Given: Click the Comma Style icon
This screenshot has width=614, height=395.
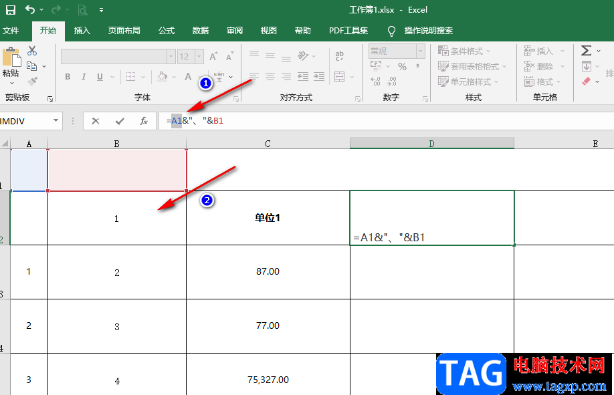Looking at the screenshot, I should (418, 67).
